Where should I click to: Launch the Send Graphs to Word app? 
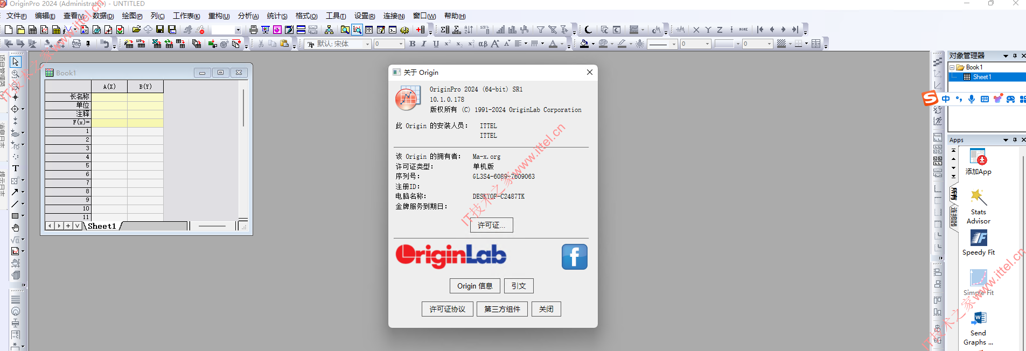979,328
